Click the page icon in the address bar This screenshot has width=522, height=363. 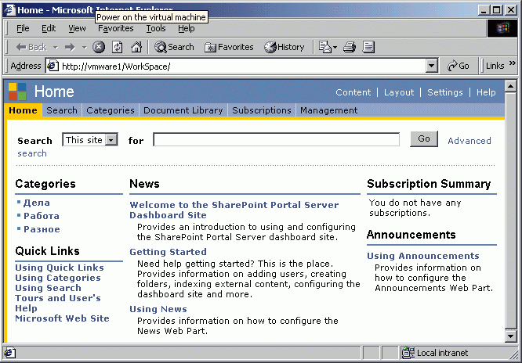click(53, 66)
